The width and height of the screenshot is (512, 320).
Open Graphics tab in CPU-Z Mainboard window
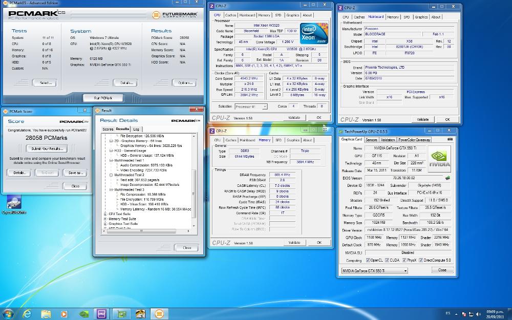coord(421,17)
